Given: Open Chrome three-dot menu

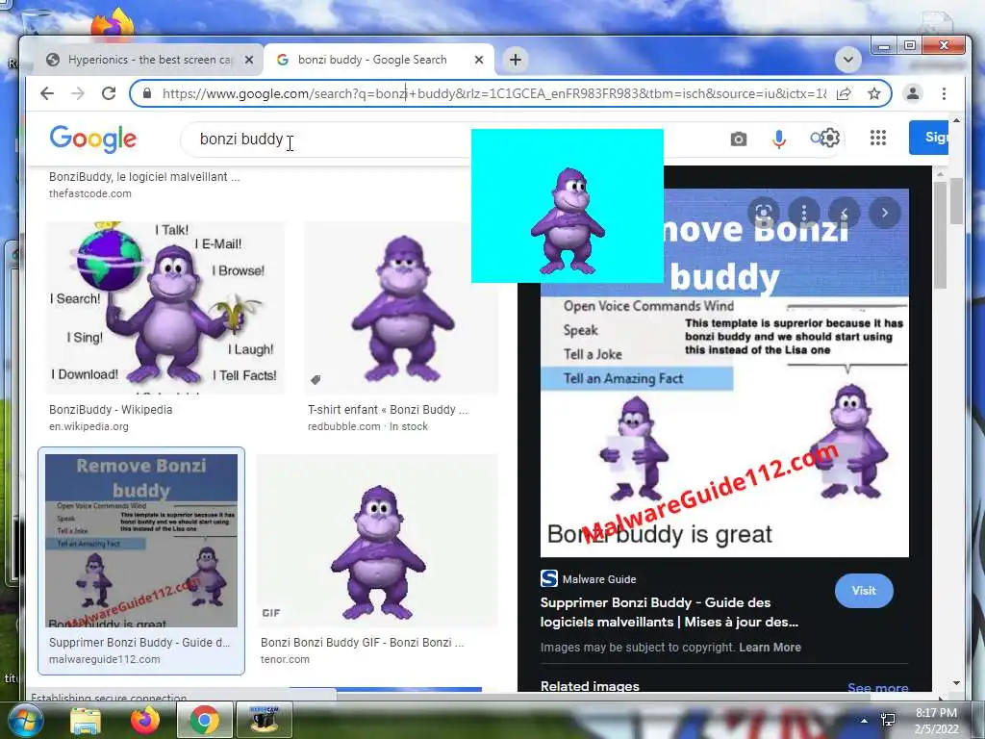Looking at the screenshot, I should coord(944,93).
